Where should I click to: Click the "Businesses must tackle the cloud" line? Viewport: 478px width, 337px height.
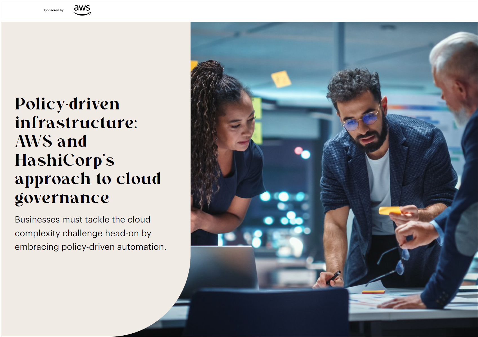(83, 219)
